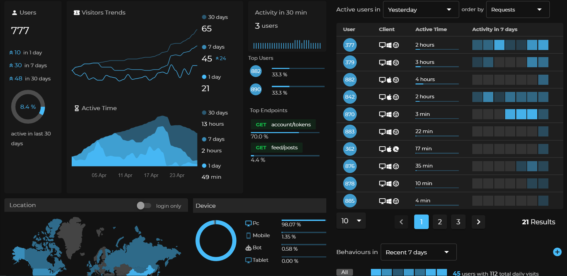The height and width of the screenshot is (276, 567).
Task: Click desktop client icon in row 379
Action: point(382,62)
